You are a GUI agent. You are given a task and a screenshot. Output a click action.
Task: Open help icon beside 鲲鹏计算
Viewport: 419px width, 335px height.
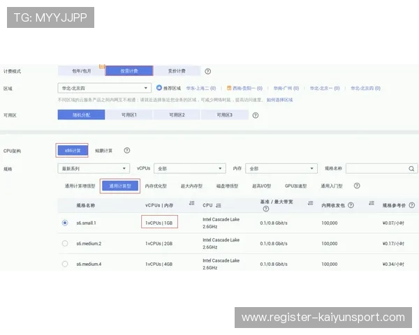[127, 151]
